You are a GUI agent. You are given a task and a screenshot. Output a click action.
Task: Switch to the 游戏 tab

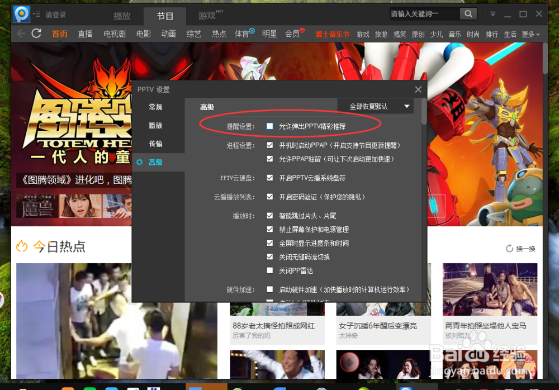coord(207,16)
